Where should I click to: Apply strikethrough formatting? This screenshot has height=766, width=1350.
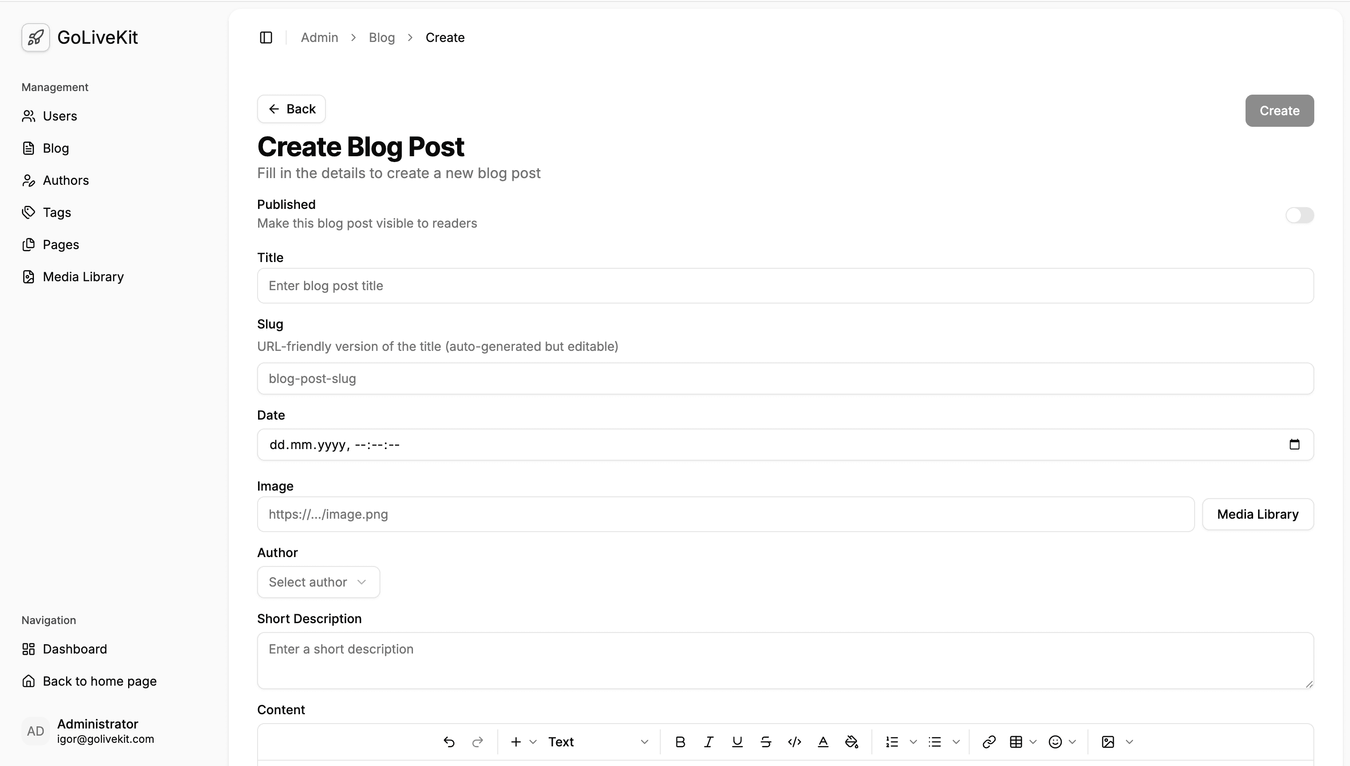pyautogui.click(x=766, y=741)
